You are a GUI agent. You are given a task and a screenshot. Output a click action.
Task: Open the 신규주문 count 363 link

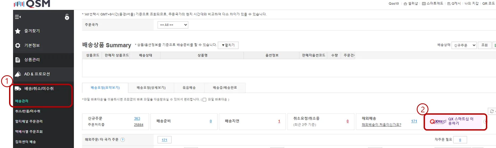pos(137,119)
